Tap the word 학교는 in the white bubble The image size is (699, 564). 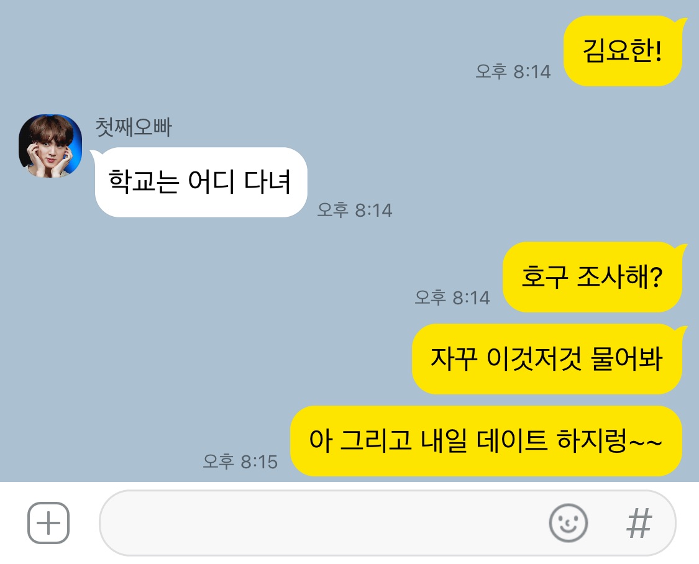144,181
